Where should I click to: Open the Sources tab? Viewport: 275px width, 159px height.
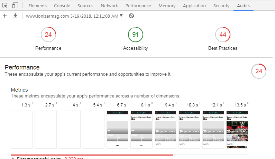pyautogui.click(x=85, y=6)
